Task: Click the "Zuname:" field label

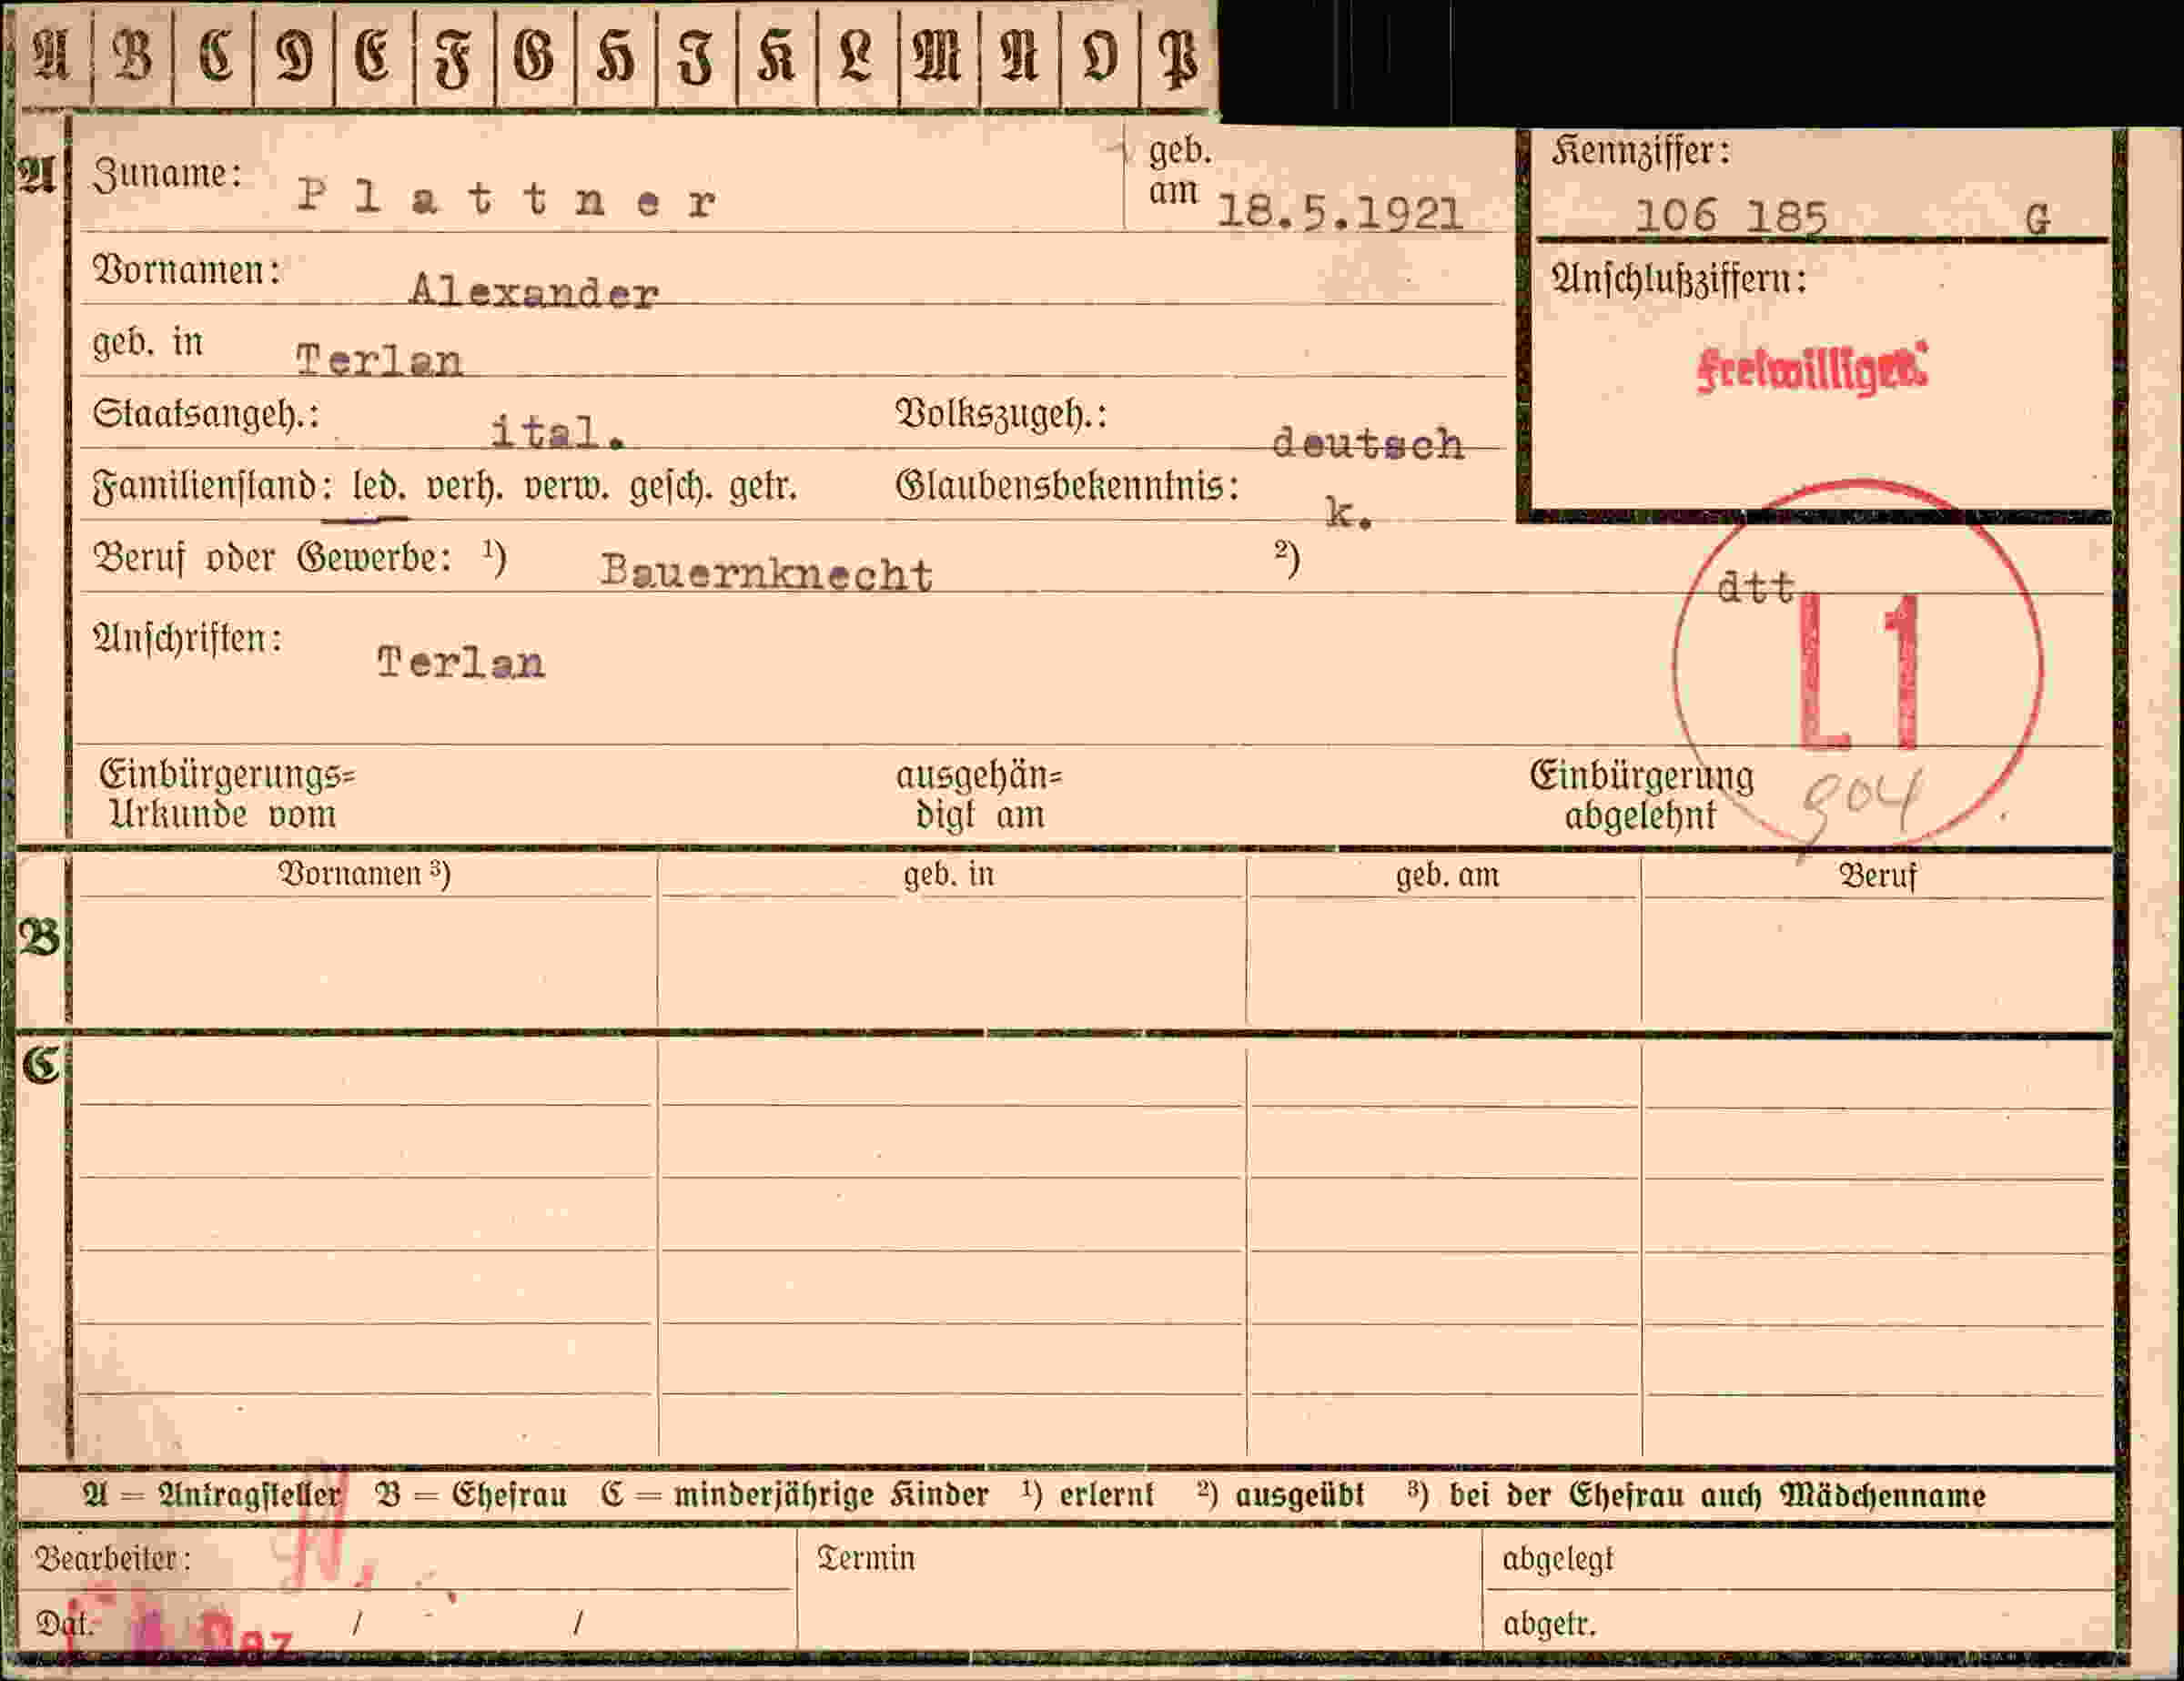Action: (x=167, y=174)
